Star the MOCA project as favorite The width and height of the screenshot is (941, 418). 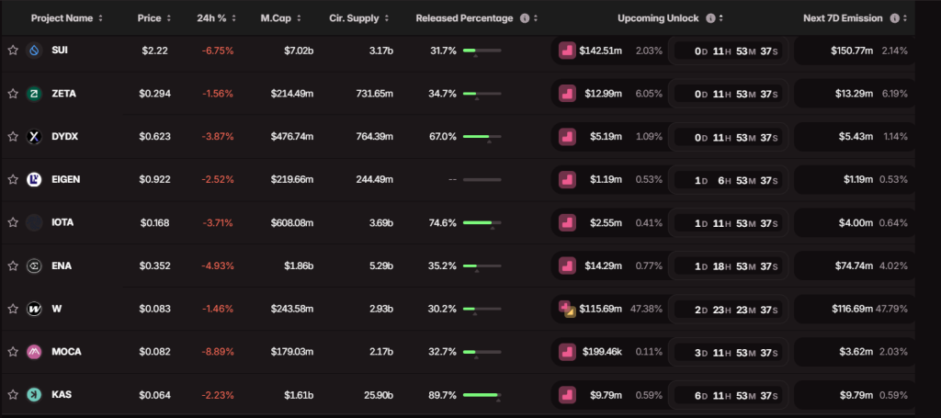click(13, 352)
